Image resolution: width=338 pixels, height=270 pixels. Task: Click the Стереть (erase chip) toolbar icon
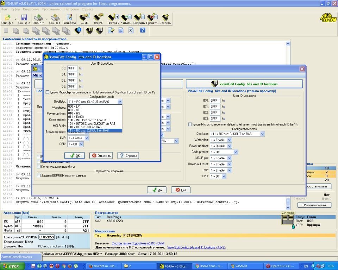pyautogui.click(x=165, y=17)
